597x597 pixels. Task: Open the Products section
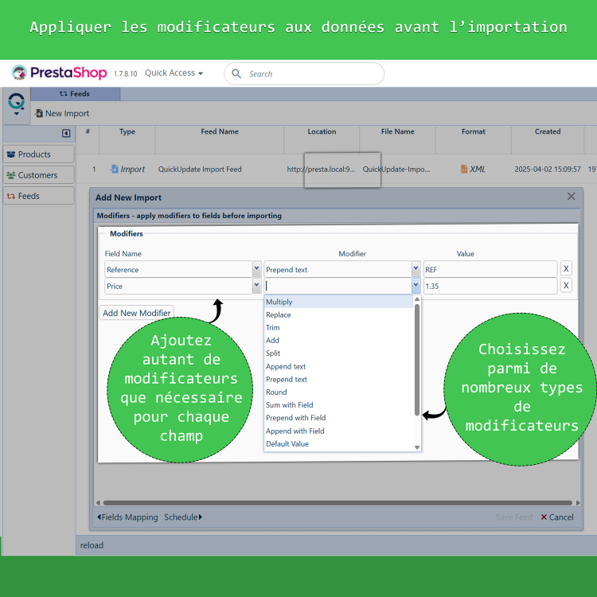click(38, 154)
